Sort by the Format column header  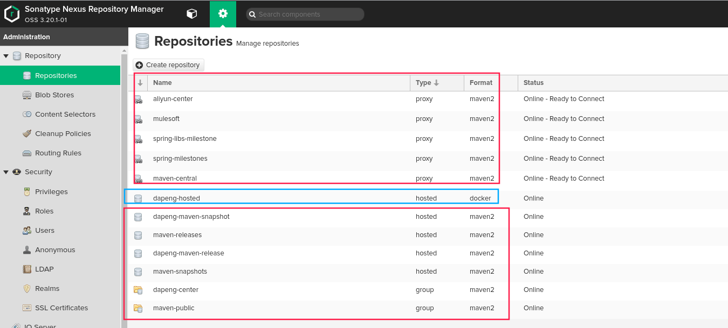pos(491,83)
